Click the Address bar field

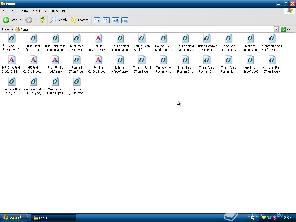[x=144, y=29]
